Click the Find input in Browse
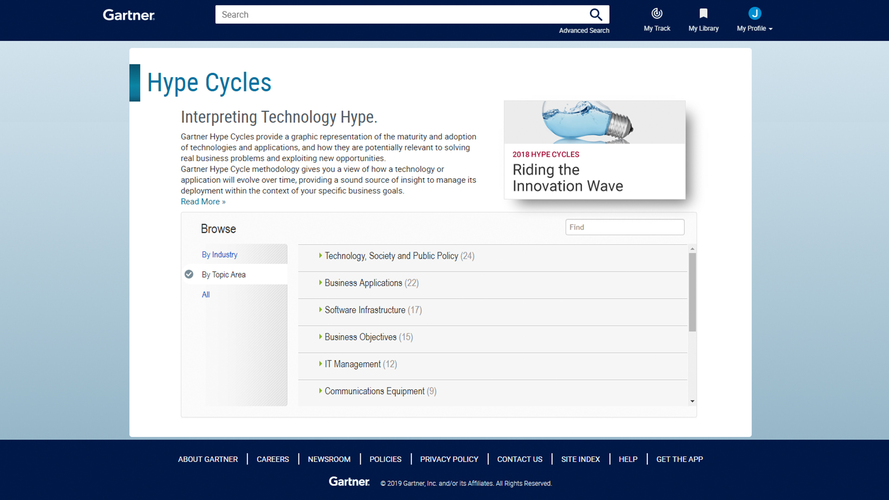Screen dimensions: 889x500 pyautogui.click(x=625, y=227)
